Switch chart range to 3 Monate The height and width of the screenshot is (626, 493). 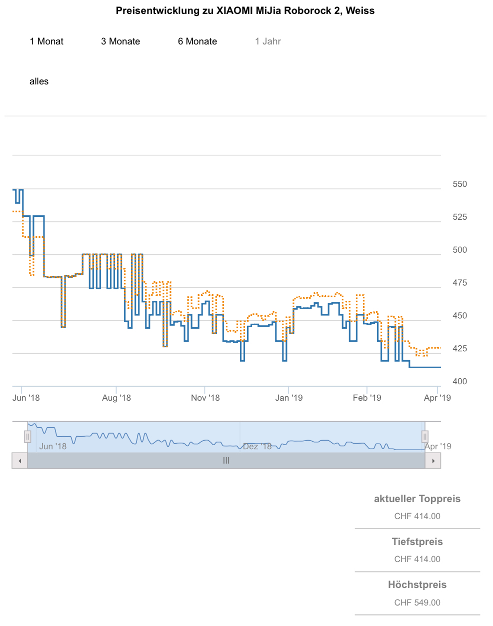coord(120,41)
